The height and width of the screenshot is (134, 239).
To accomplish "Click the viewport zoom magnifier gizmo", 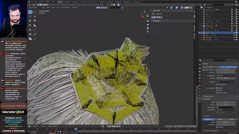I will (x=148, y=21).
